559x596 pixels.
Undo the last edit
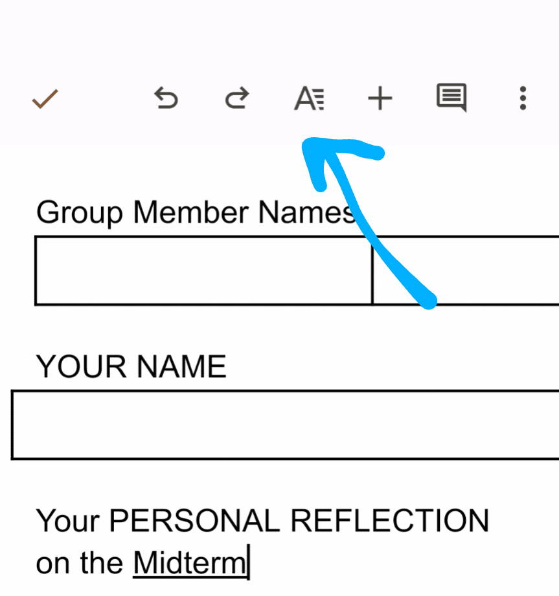166,99
